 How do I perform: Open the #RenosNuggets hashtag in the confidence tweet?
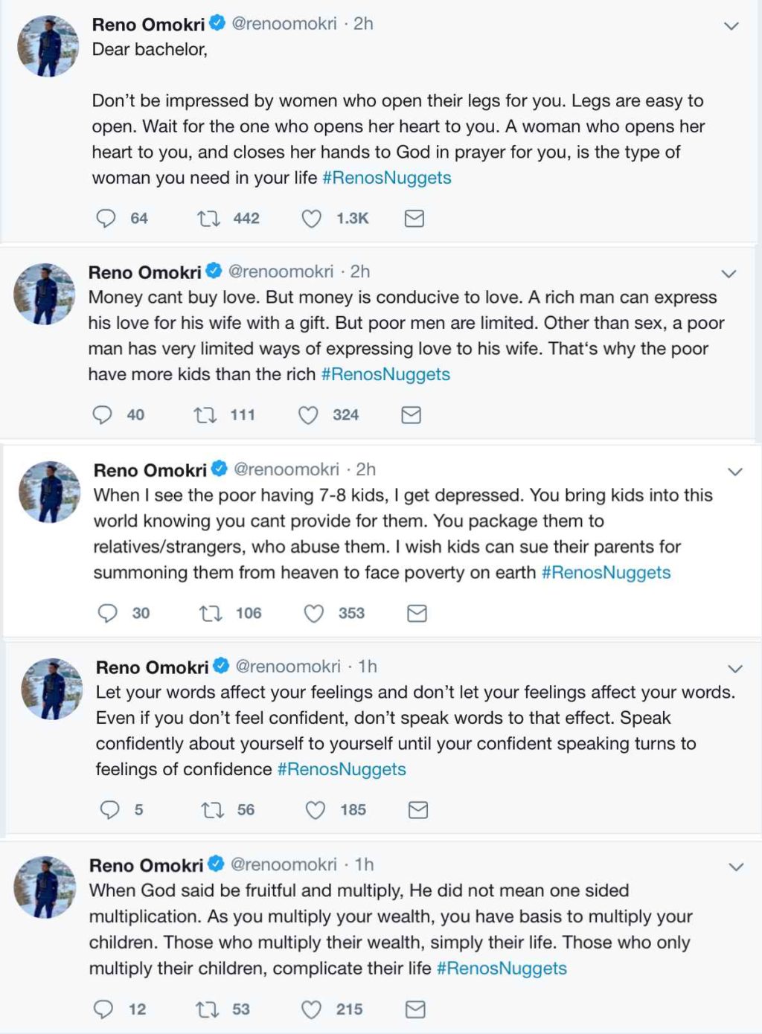click(x=342, y=769)
